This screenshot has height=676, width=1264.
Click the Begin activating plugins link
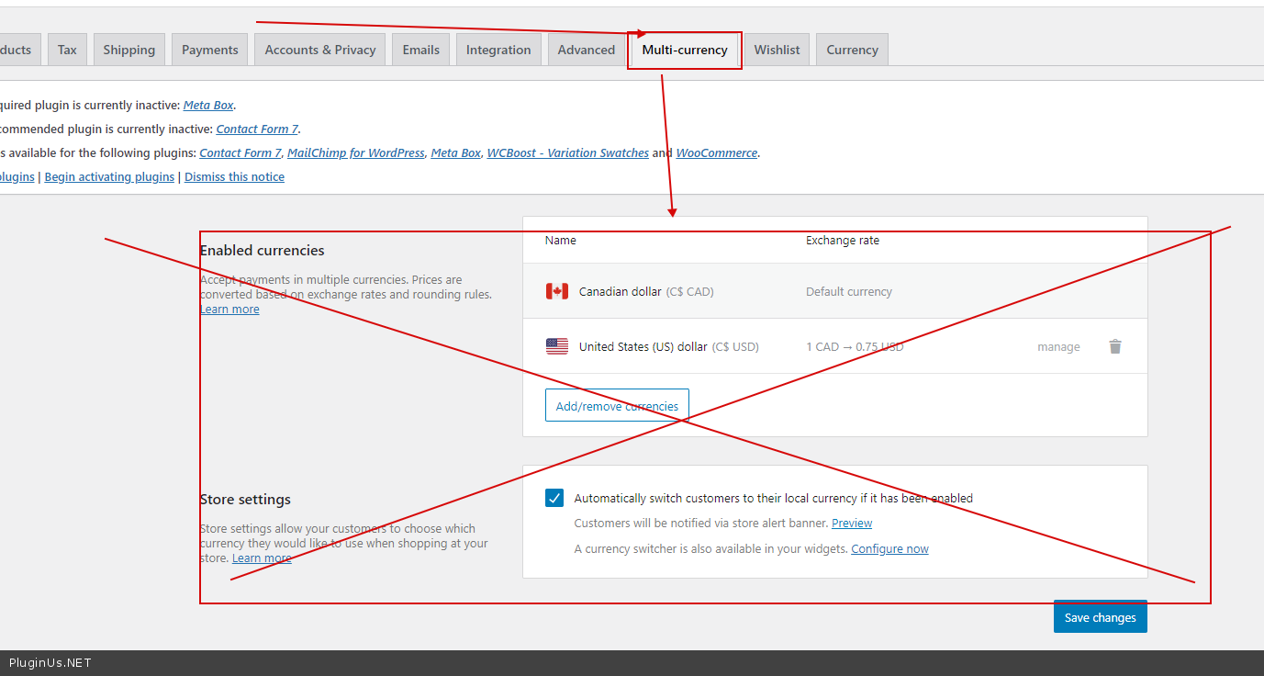pos(109,176)
